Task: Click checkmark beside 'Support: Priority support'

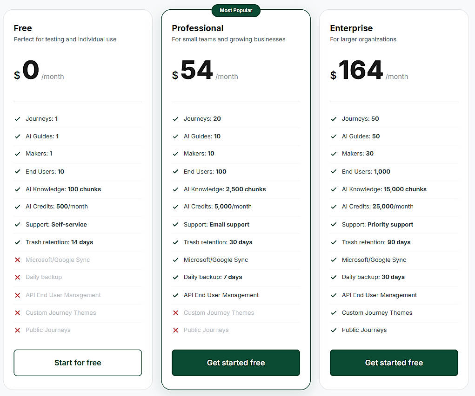Action: [x=334, y=224]
